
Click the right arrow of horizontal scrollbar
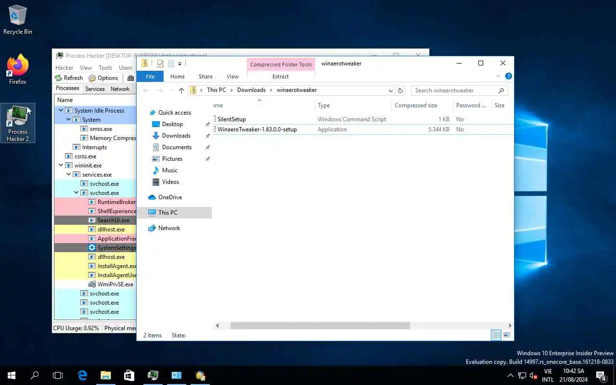point(510,326)
